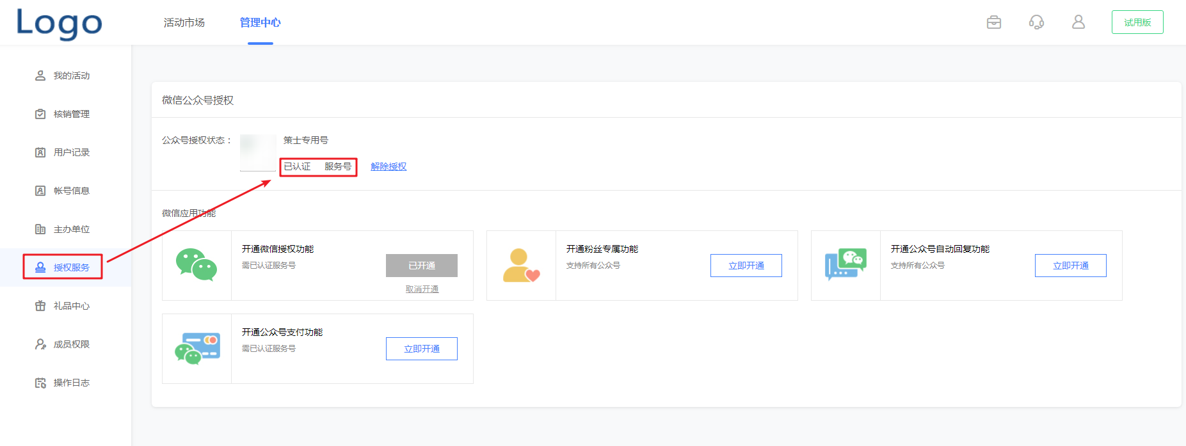Click 立即开通 for 开通粉丝专属功能

tap(746, 266)
